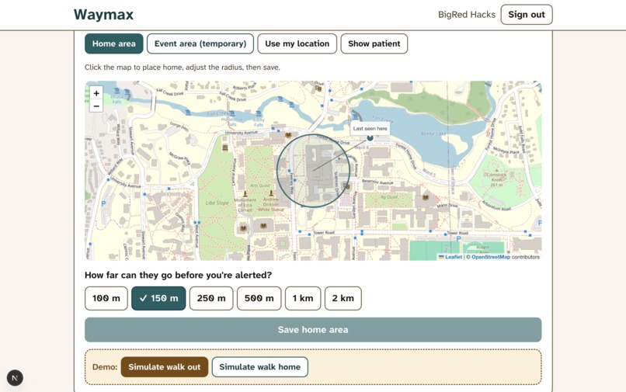Click Use my location button

point(297,43)
